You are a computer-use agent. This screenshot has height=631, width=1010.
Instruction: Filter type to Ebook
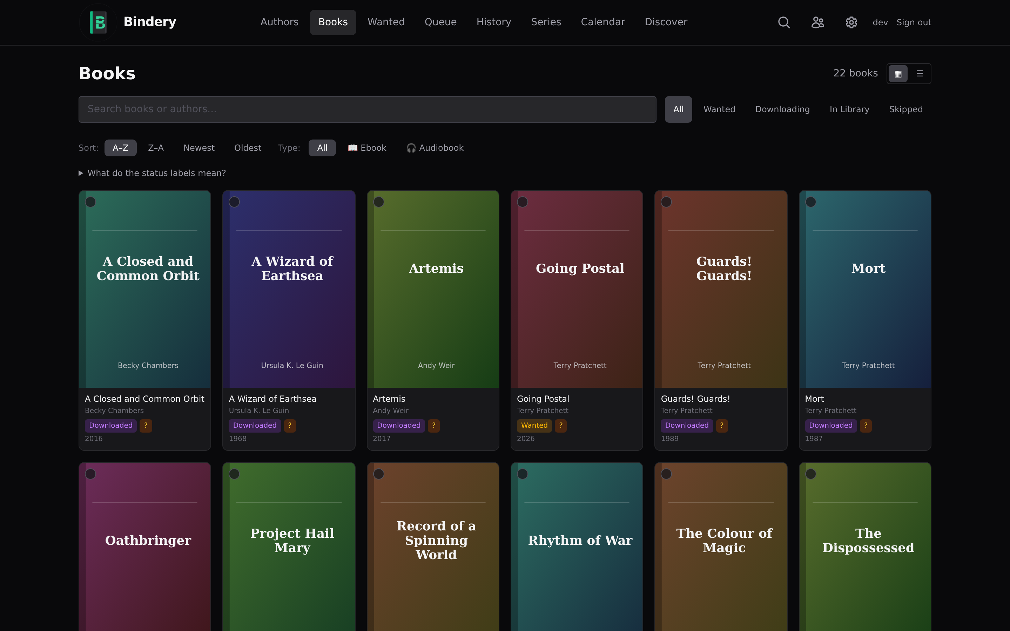coord(367,148)
